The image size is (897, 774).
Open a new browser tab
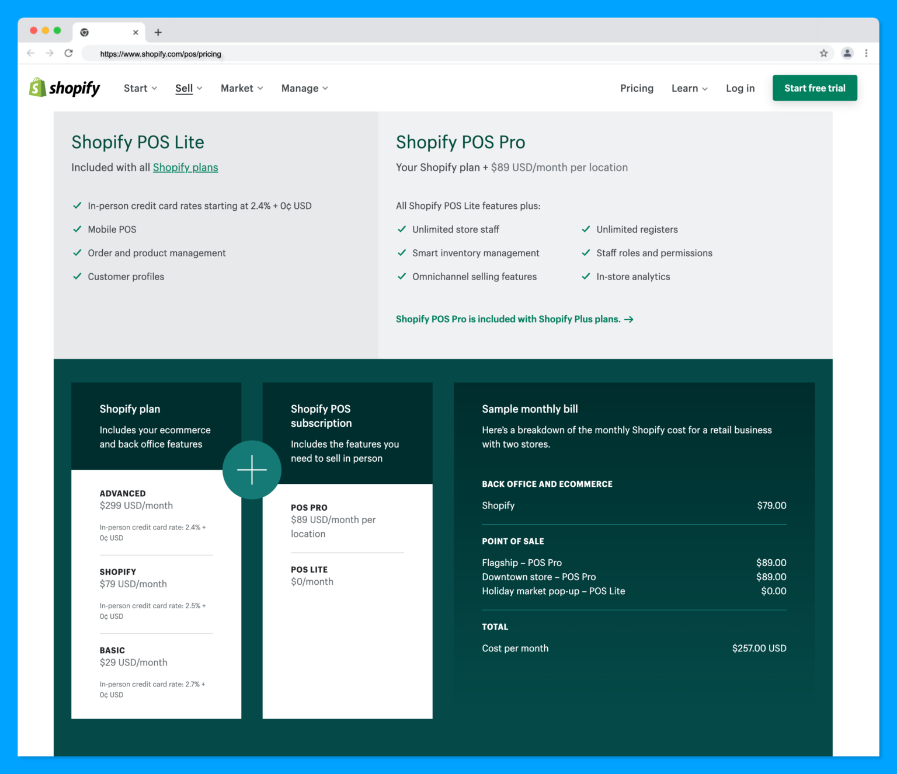click(158, 33)
